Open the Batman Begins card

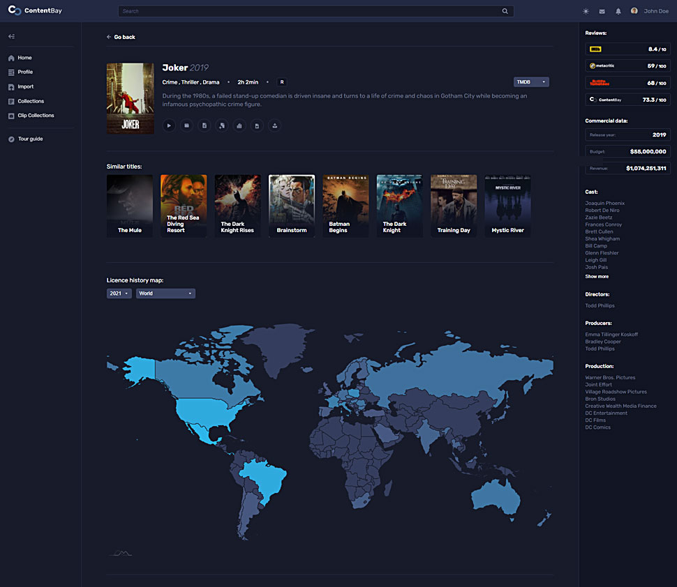click(x=345, y=206)
